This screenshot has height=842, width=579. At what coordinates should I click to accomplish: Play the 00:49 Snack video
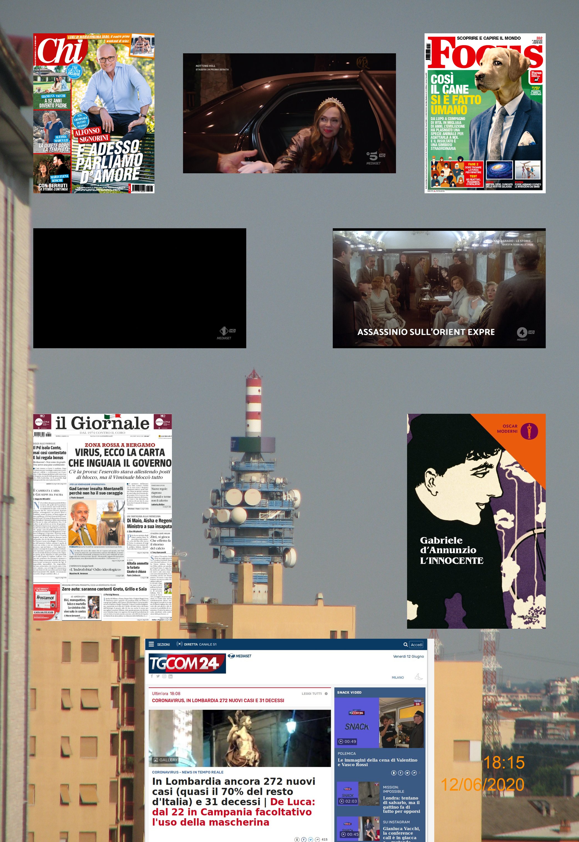[x=347, y=741]
